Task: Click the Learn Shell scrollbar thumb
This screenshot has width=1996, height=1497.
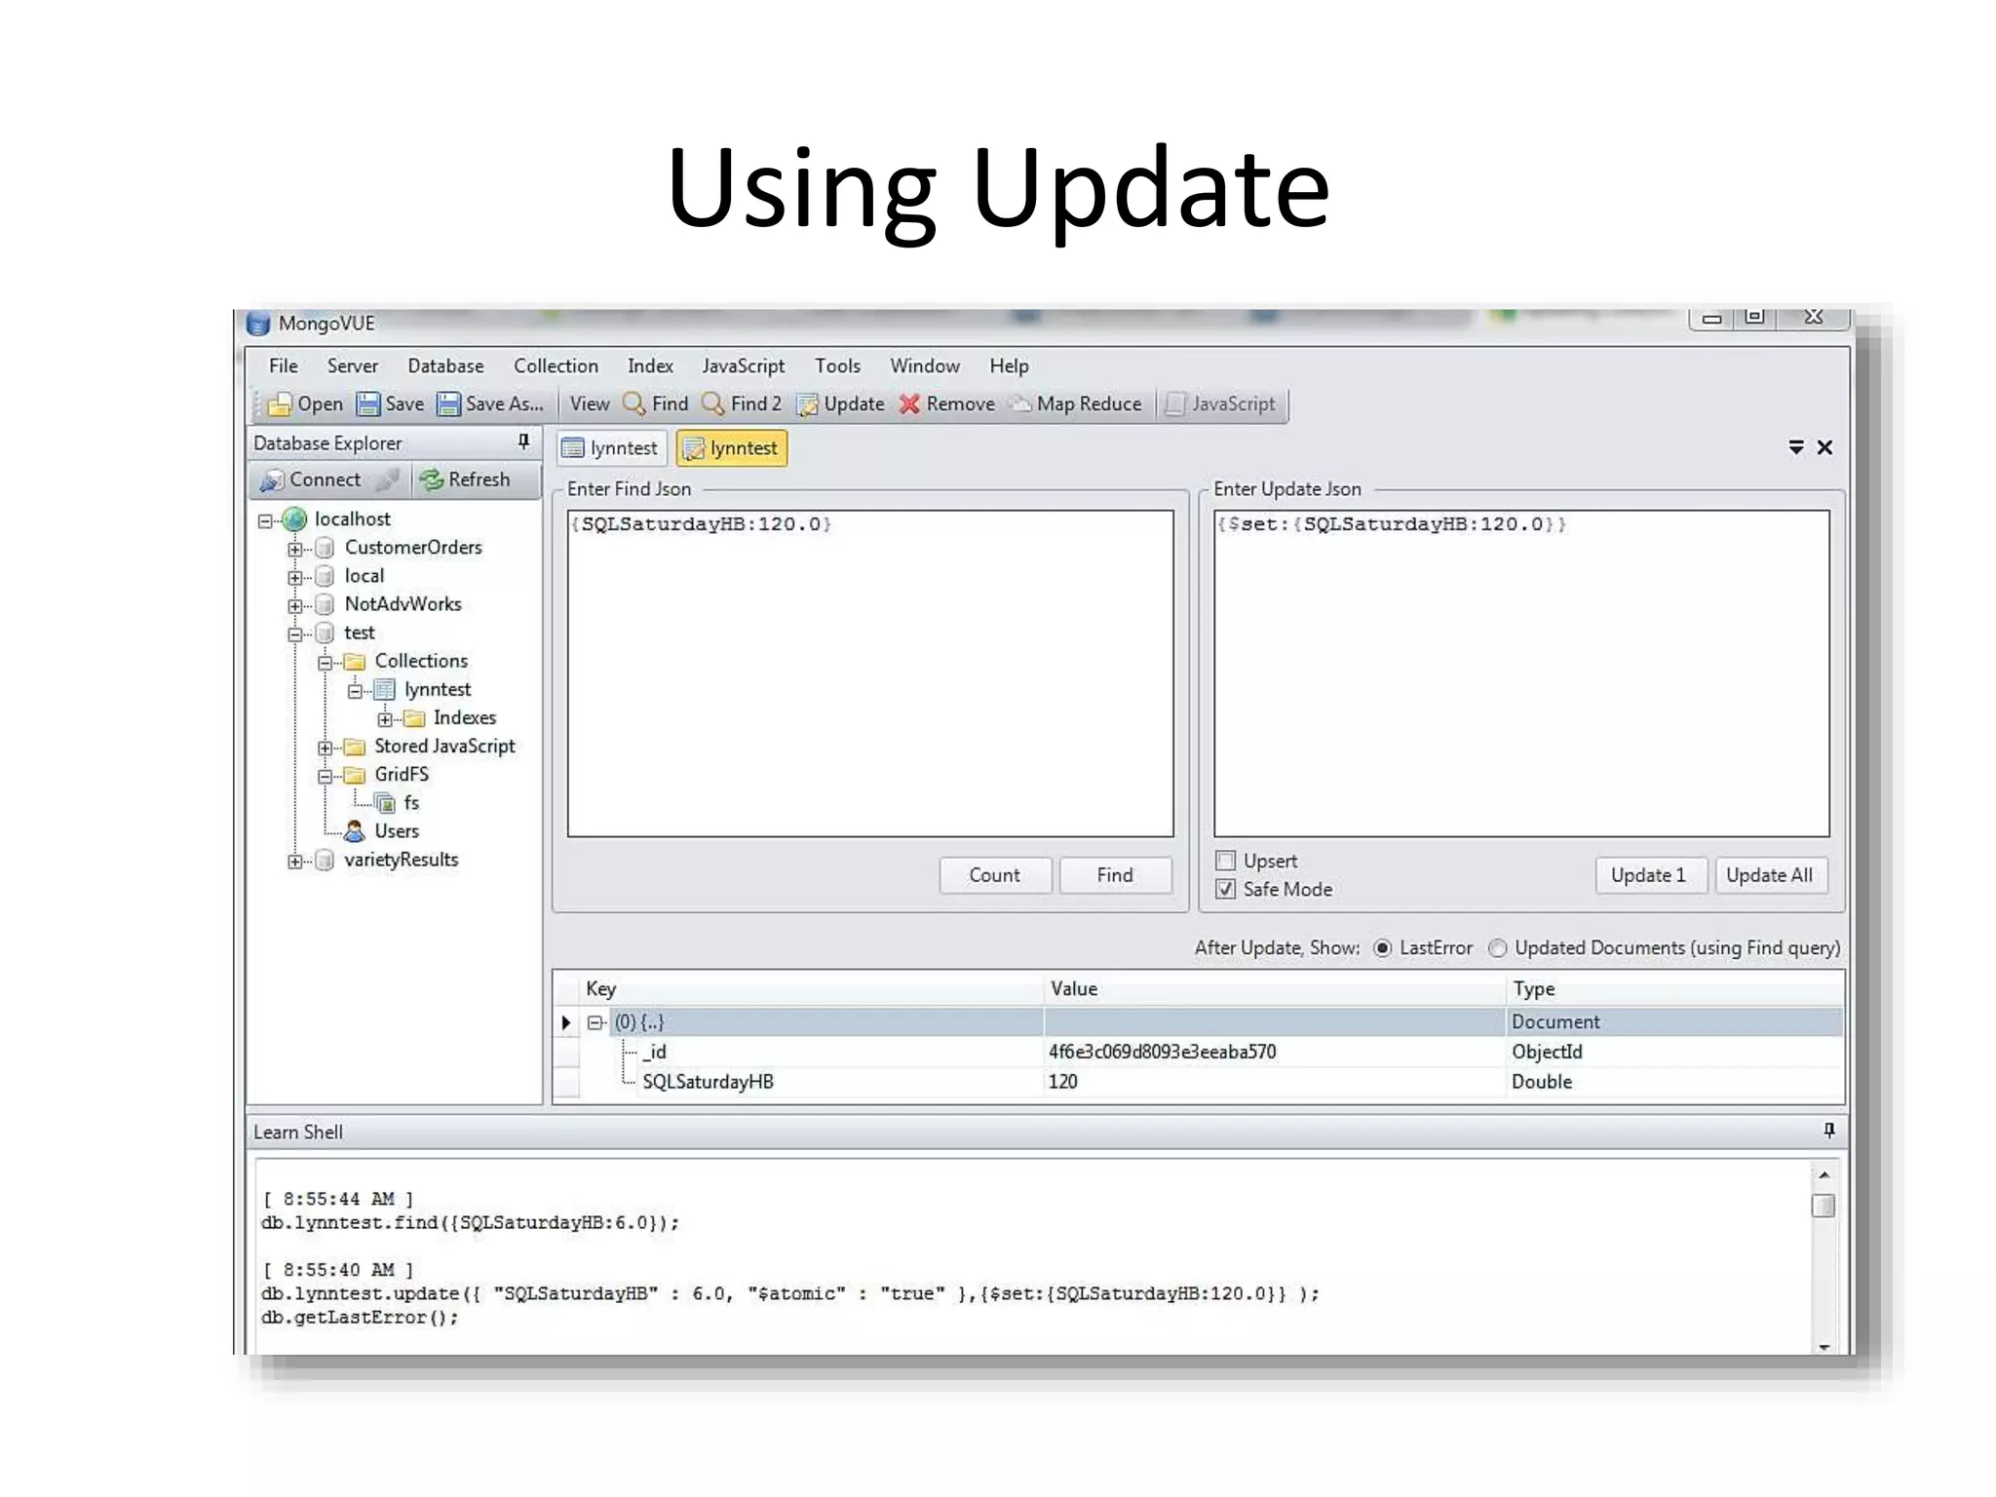Action: (1823, 1206)
